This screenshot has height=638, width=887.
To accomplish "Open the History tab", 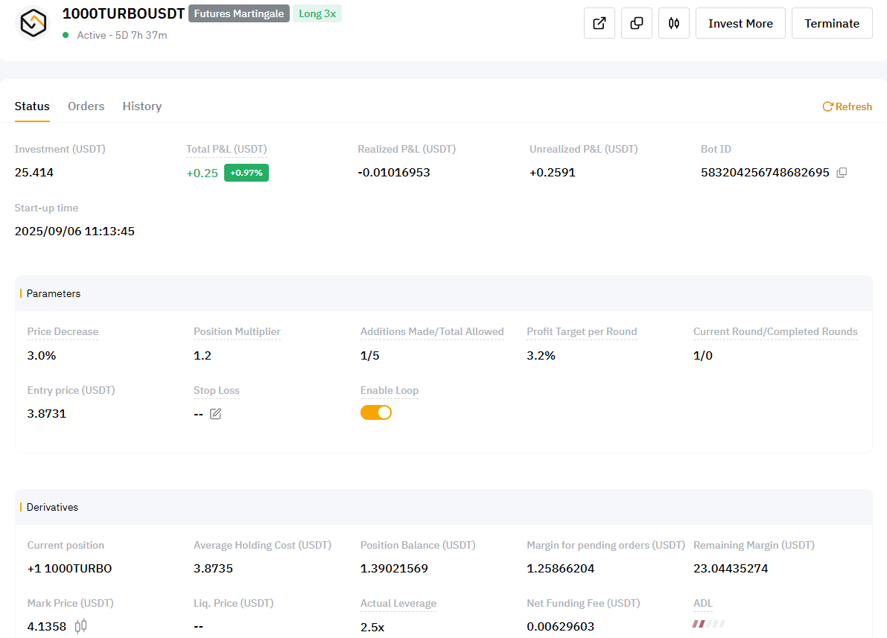I will (x=142, y=106).
